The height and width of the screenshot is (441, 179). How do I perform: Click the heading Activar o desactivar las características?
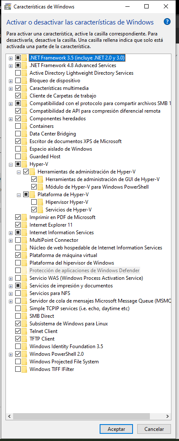pos(80,22)
